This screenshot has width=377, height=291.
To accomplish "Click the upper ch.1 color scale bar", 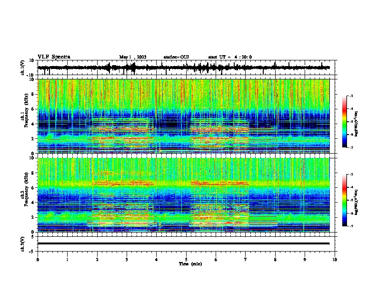I will pos(345,122).
